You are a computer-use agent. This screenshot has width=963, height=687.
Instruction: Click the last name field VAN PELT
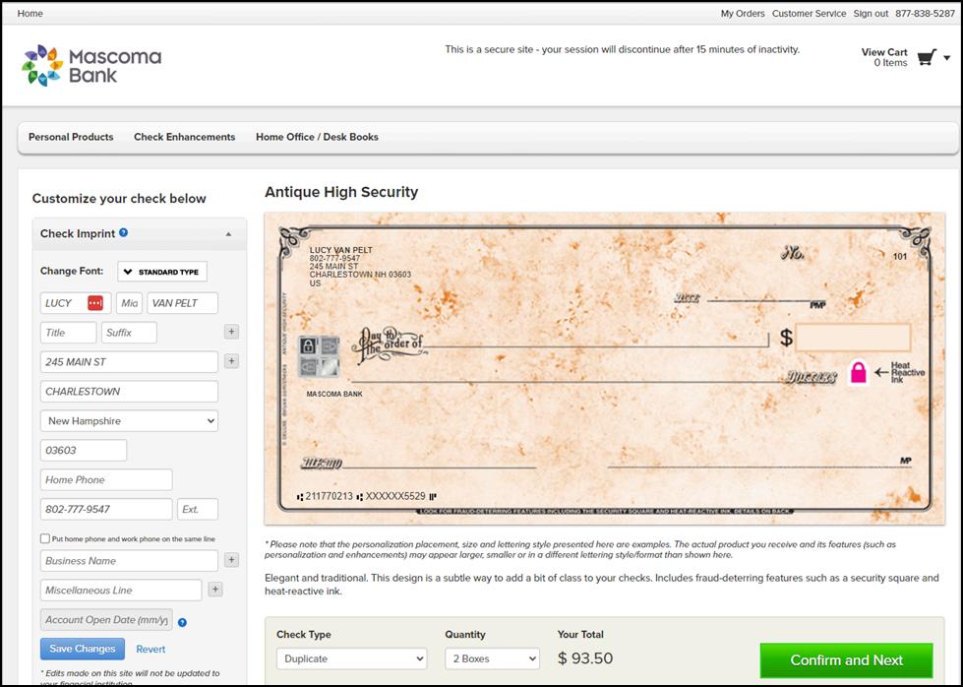click(x=182, y=303)
